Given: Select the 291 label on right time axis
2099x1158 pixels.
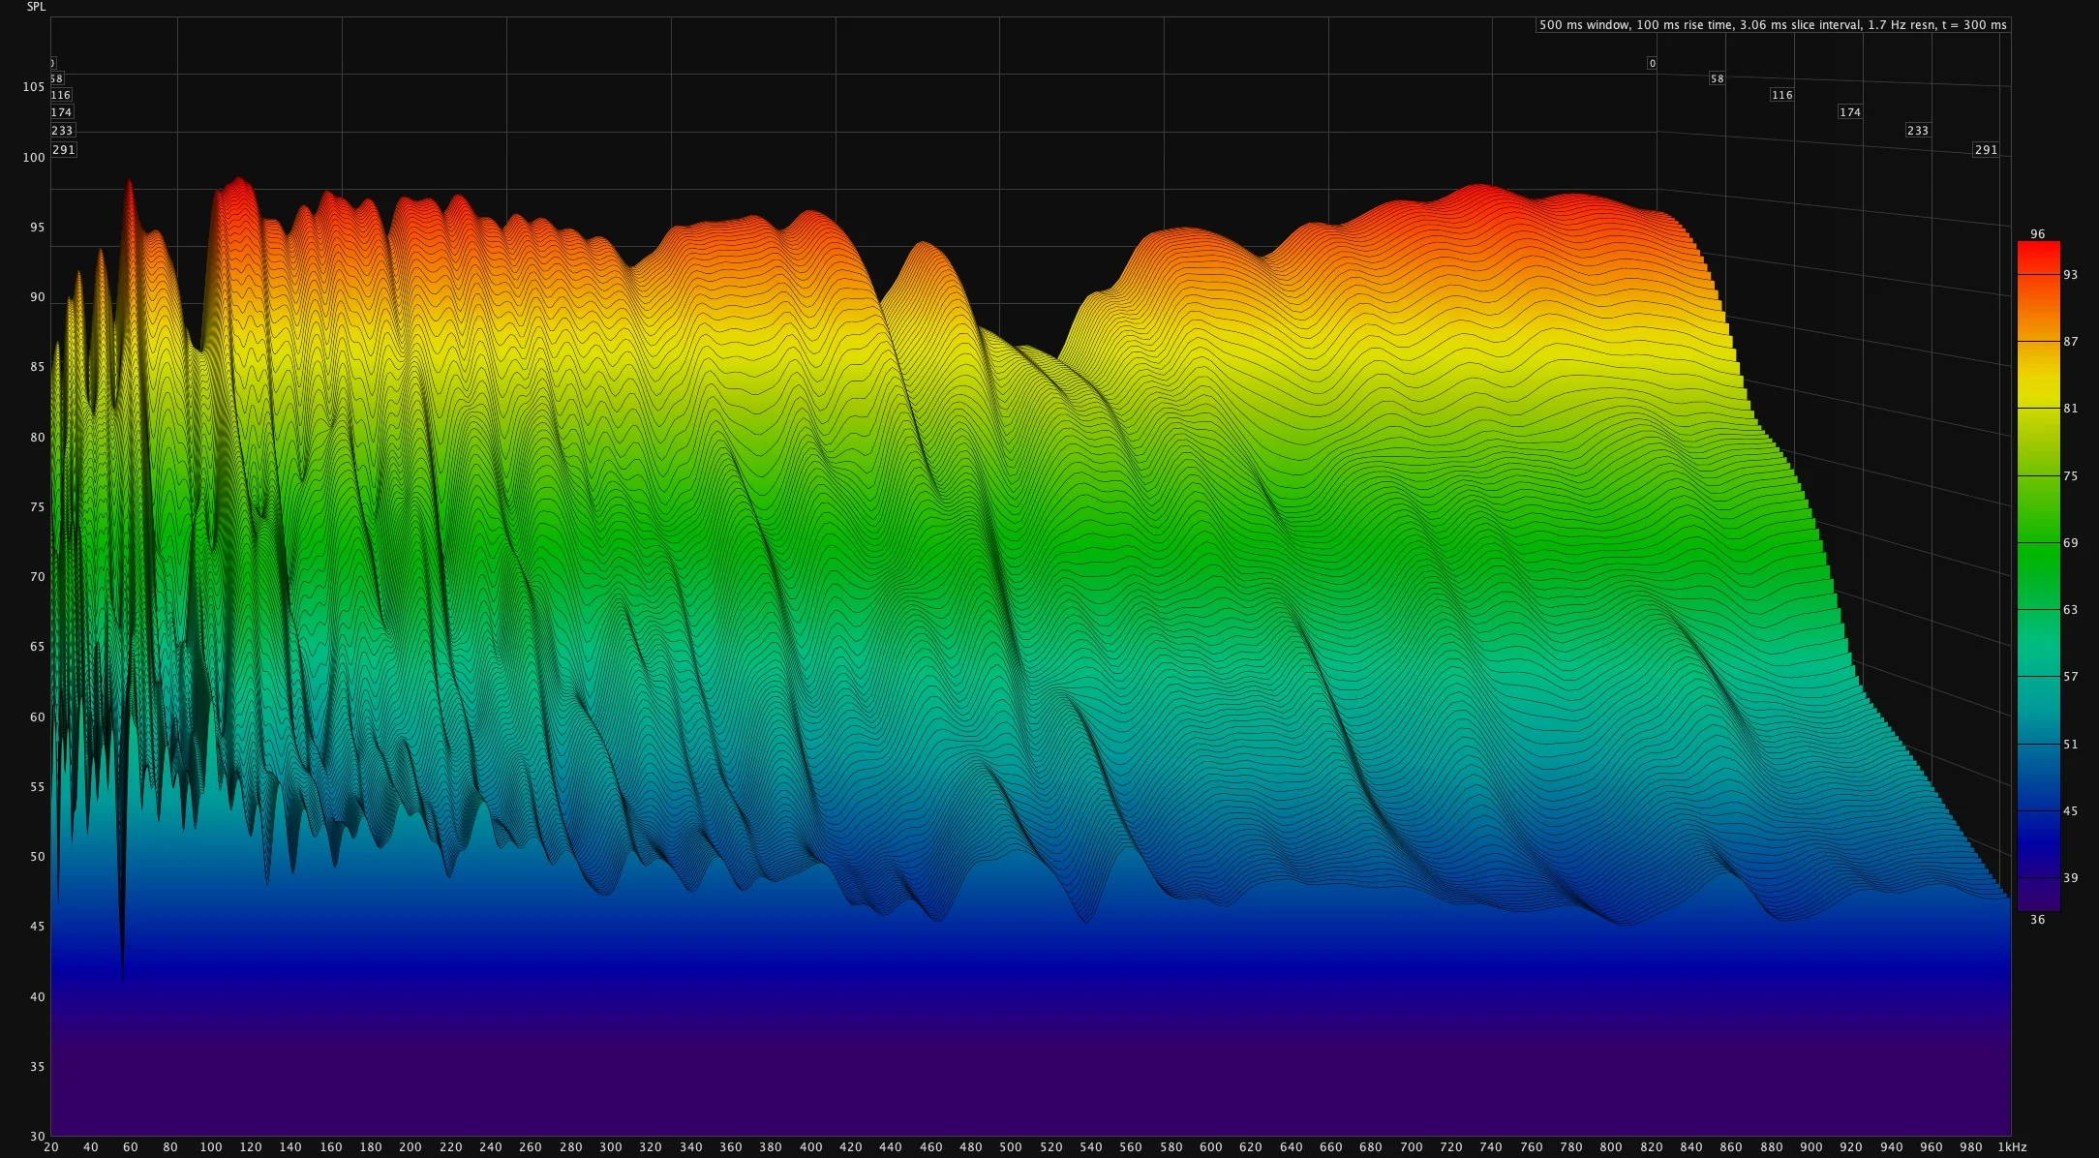Looking at the screenshot, I should pyautogui.click(x=1986, y=150).
